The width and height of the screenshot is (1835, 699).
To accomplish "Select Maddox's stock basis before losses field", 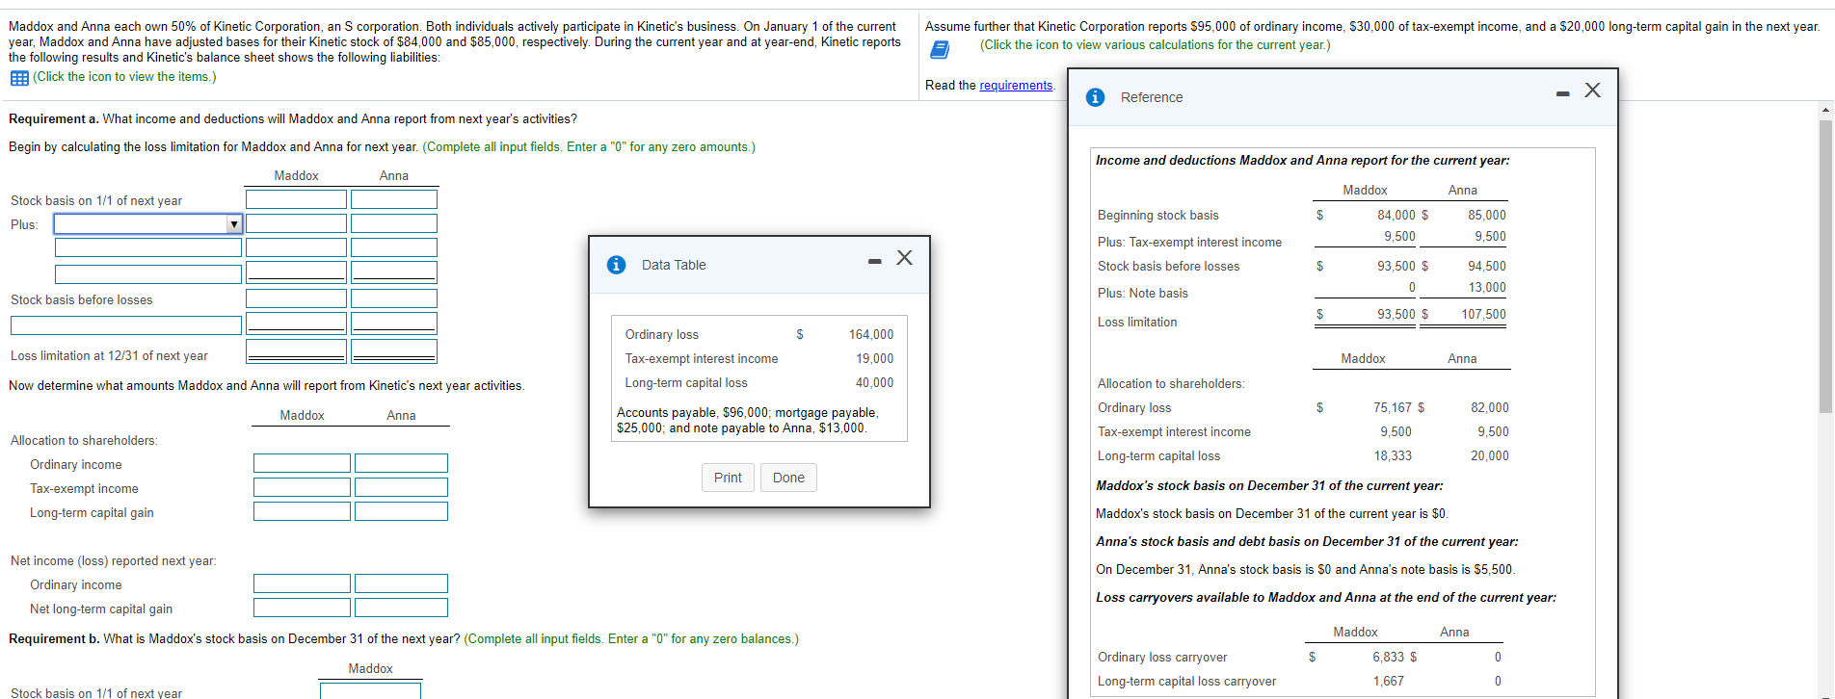I will 296,298.
